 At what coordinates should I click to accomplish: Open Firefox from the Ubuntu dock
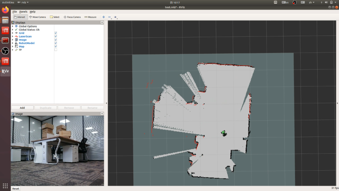5,10
